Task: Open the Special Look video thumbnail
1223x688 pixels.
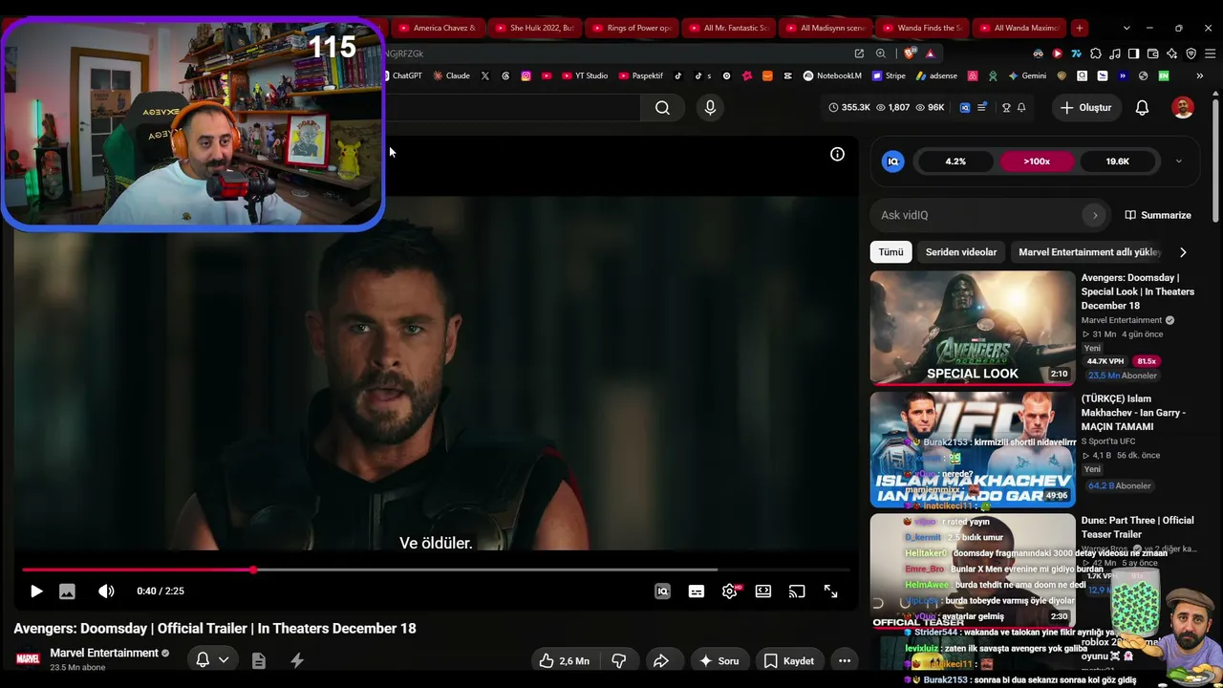Action: point(973,328)
